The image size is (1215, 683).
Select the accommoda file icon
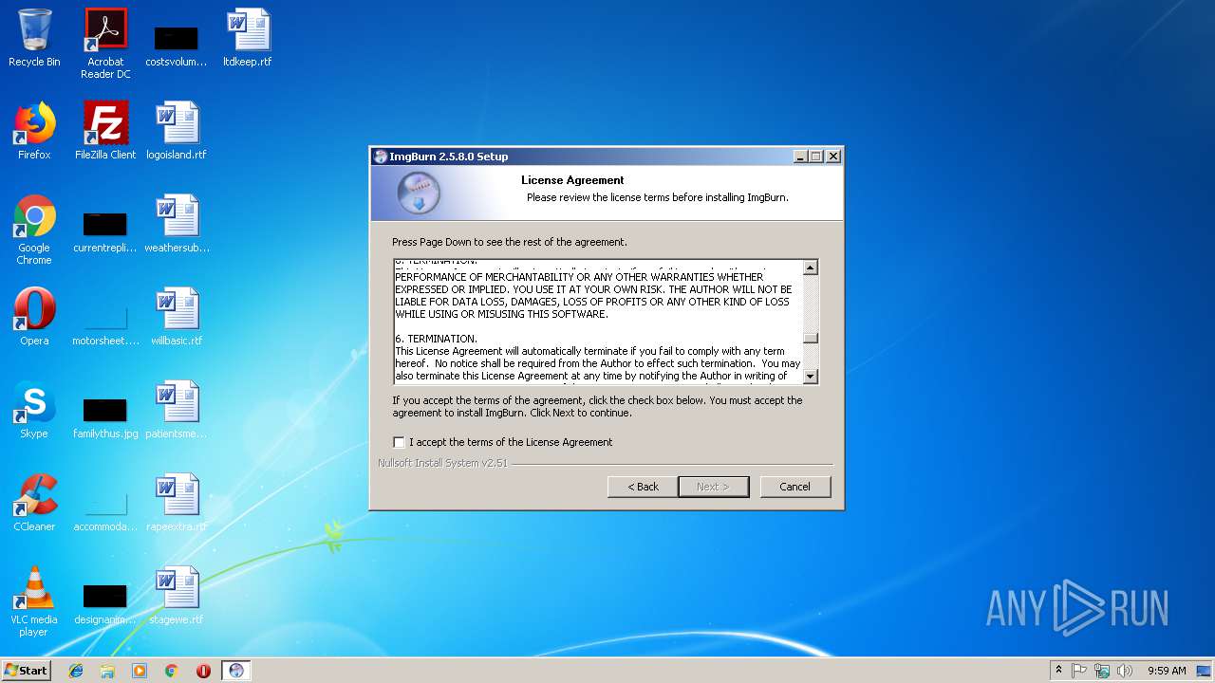[105, 511]
